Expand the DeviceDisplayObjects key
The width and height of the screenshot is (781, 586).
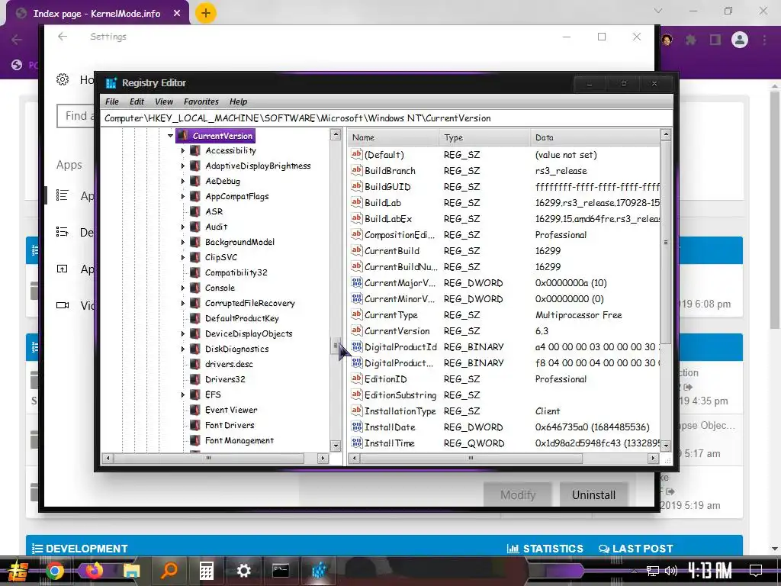click(x=183, y=334)
